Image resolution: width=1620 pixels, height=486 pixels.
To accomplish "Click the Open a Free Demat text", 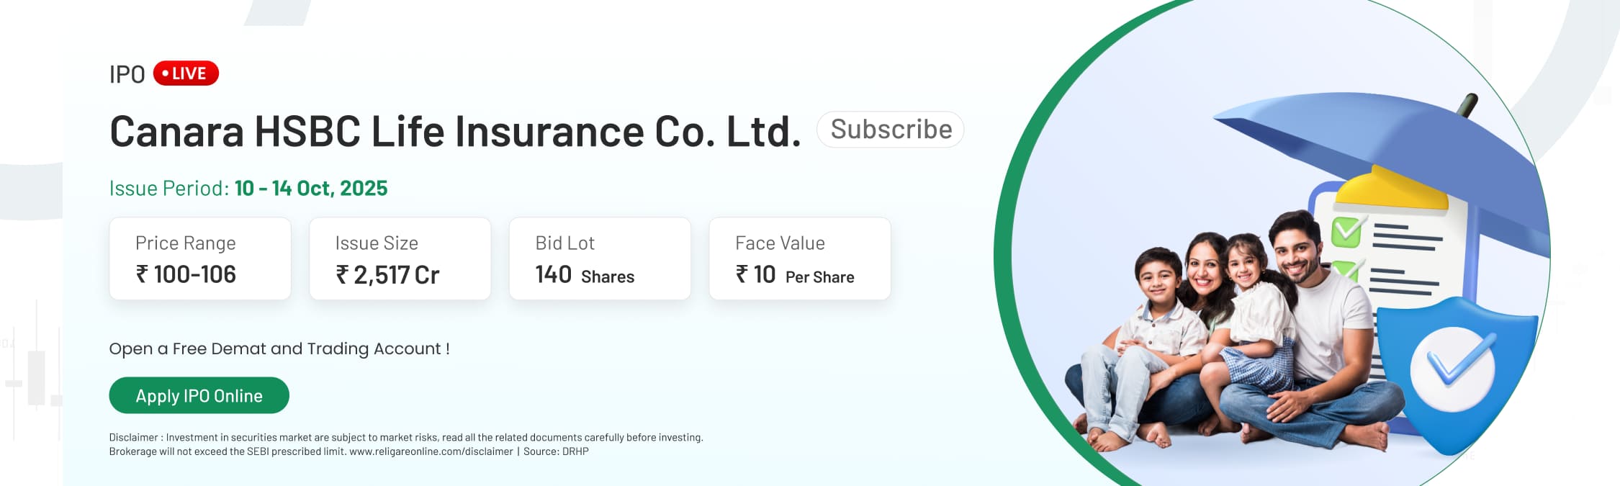I will [279, 349].
